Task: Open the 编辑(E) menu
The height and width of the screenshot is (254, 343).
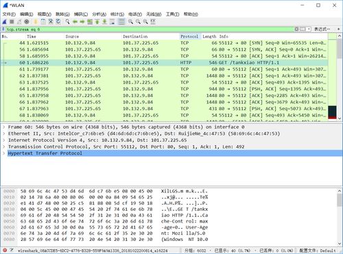Action: 27,14
